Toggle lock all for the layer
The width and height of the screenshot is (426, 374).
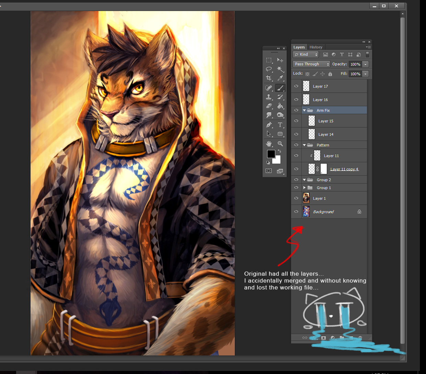click(x=330, y=74)
